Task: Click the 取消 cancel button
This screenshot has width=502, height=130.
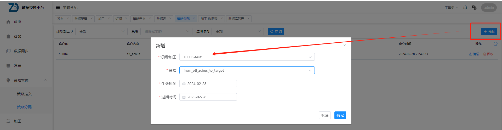Action: (x=325, y=115)
